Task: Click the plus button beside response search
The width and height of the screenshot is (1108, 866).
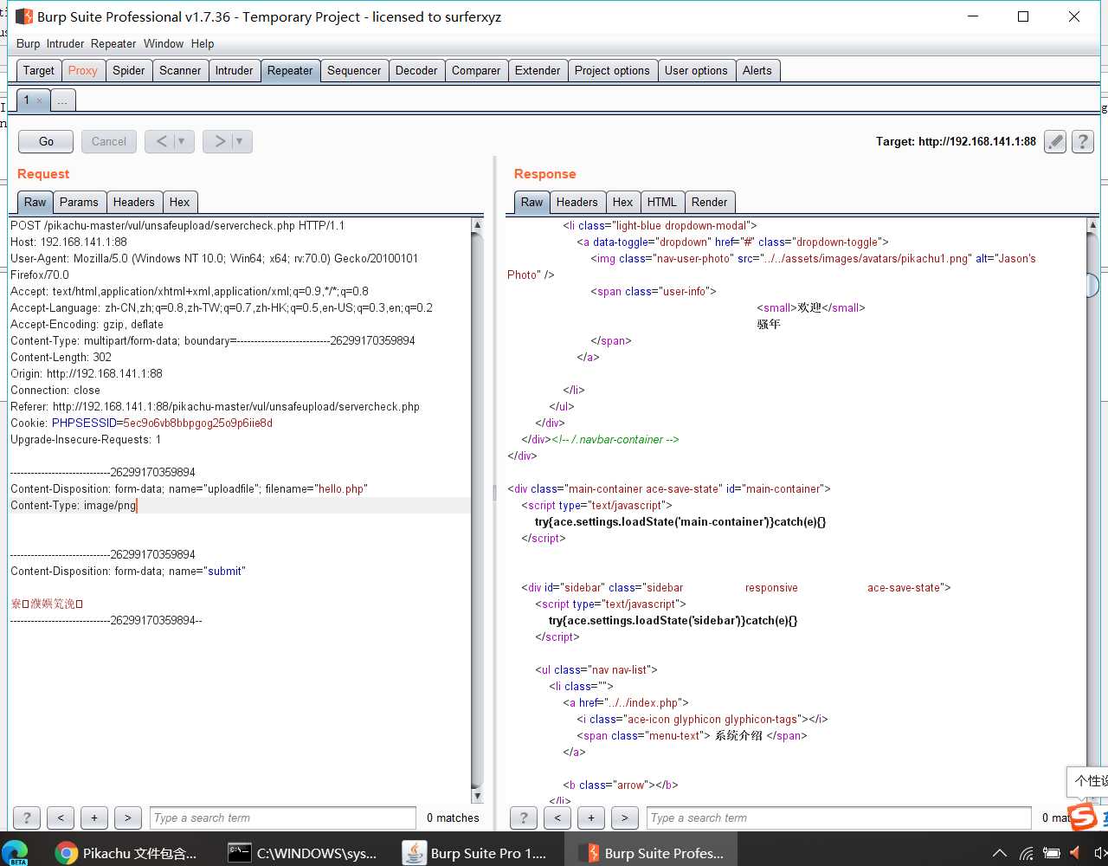Action: (591, 818)
